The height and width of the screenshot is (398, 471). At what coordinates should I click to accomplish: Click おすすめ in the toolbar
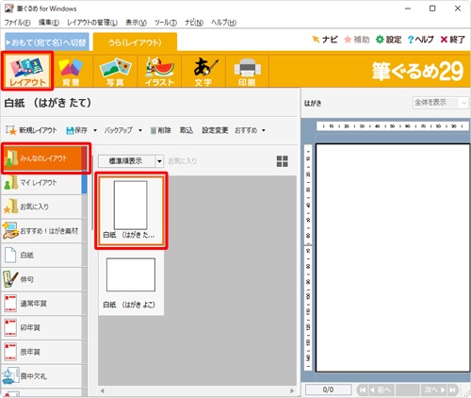click(x=246, y=130)
